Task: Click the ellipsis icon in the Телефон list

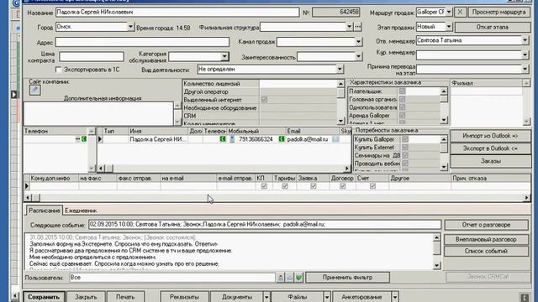Action: (x=77, y=139)
